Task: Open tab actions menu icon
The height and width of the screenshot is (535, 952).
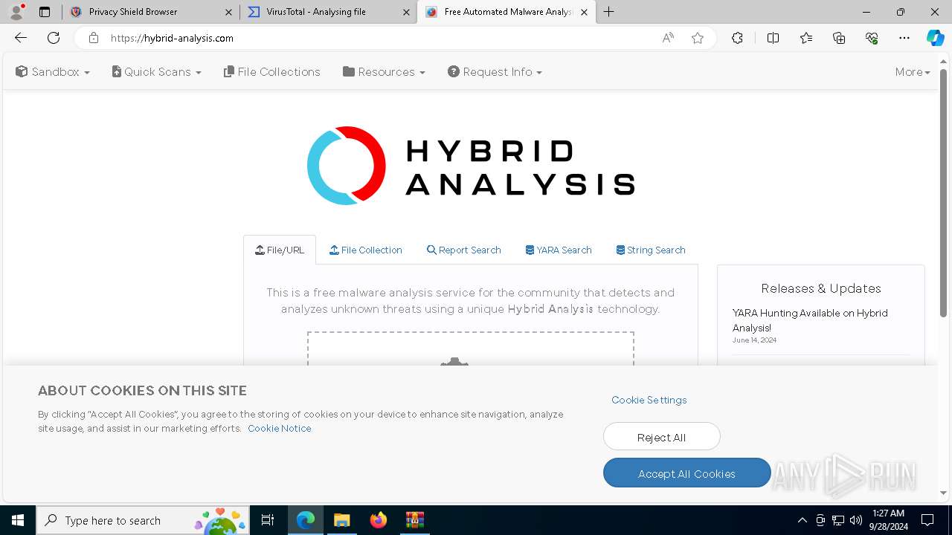Action: [45, 12]
